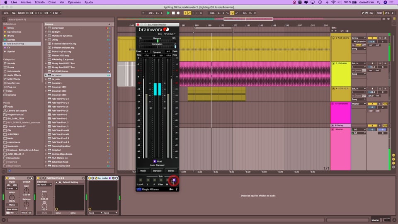The width and height of the screenshot is (398, 224).
Task: Toggle the Float checkbox in bx_meter
Action: [x=155, y=161]
